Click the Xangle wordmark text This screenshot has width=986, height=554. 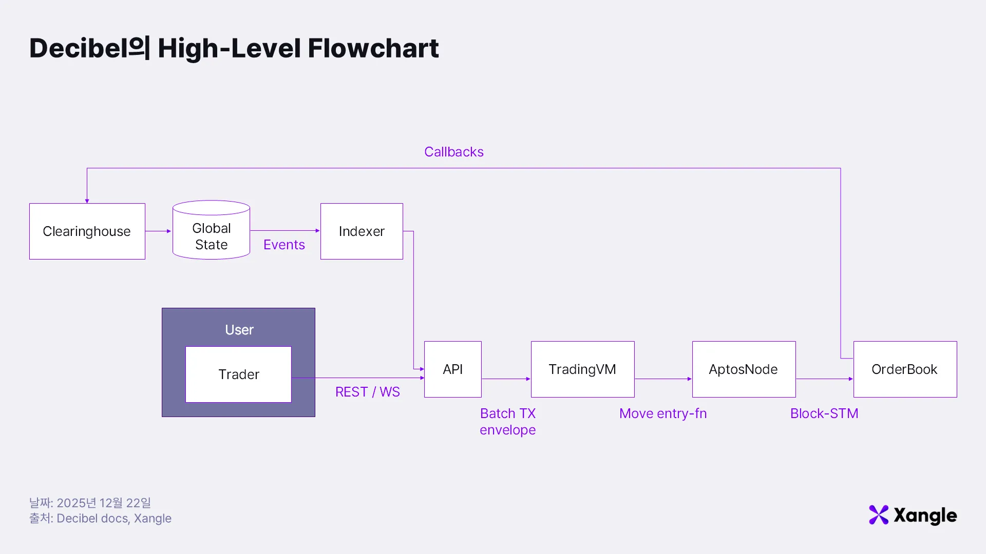[x=925, y=516]
